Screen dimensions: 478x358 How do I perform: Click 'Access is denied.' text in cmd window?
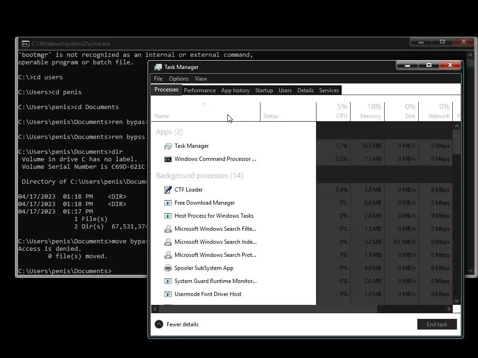pos(49,249)
